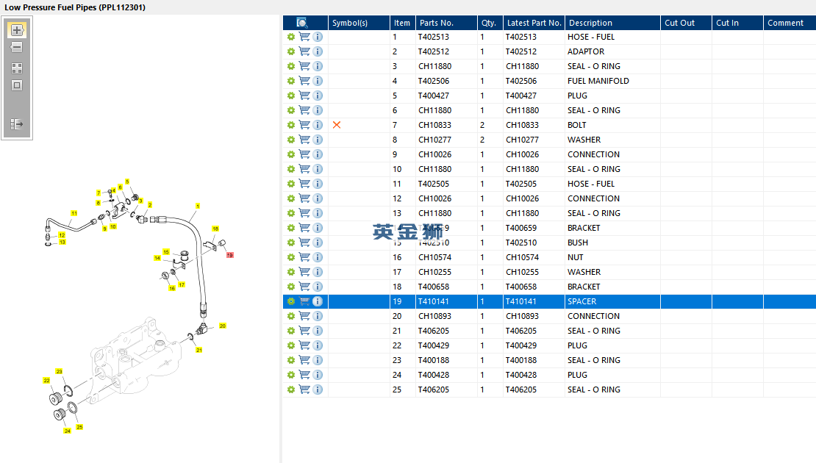Show info for CH10277 WASHER item 8
The height and width of the screenshot is (463, 816).
(318, 140)
